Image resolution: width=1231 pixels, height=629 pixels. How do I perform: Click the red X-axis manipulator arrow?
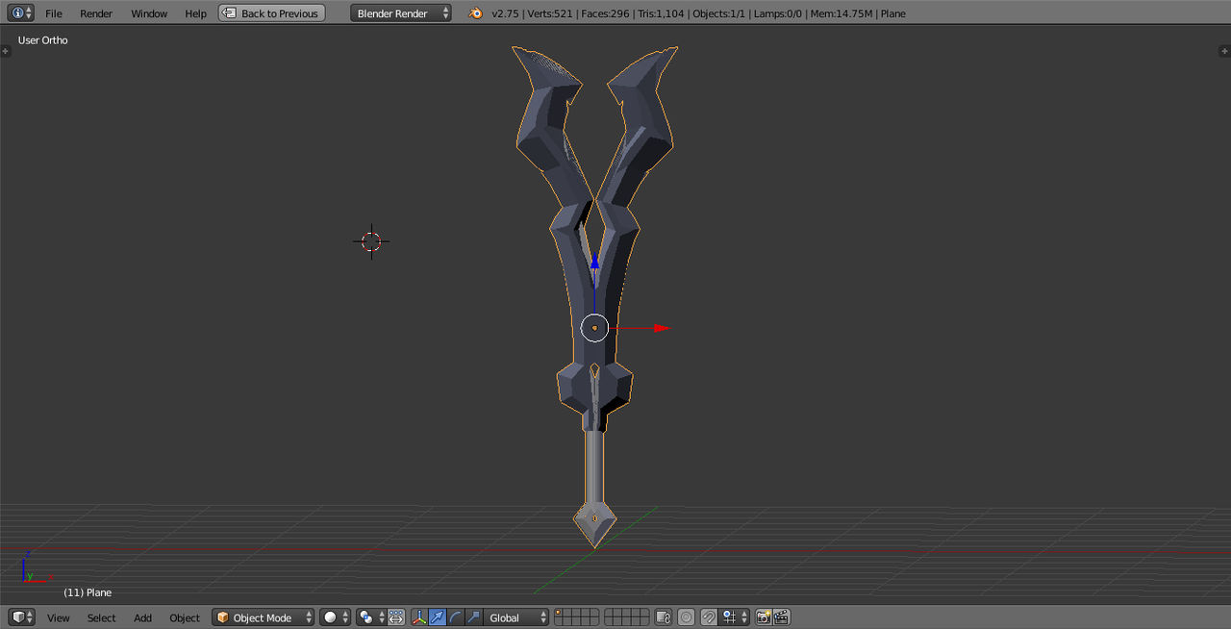[x=661, y=328]
